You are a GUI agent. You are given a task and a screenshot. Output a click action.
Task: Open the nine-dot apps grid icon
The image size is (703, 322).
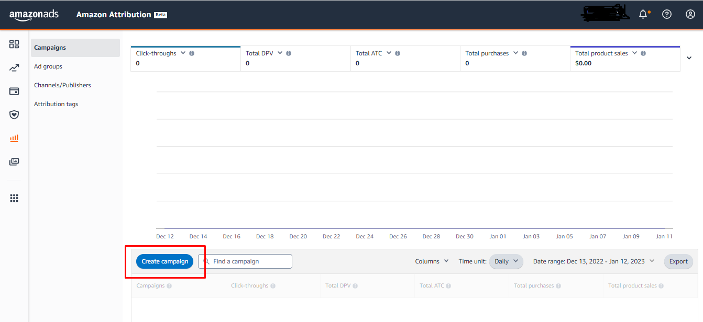tap(14, 198)
